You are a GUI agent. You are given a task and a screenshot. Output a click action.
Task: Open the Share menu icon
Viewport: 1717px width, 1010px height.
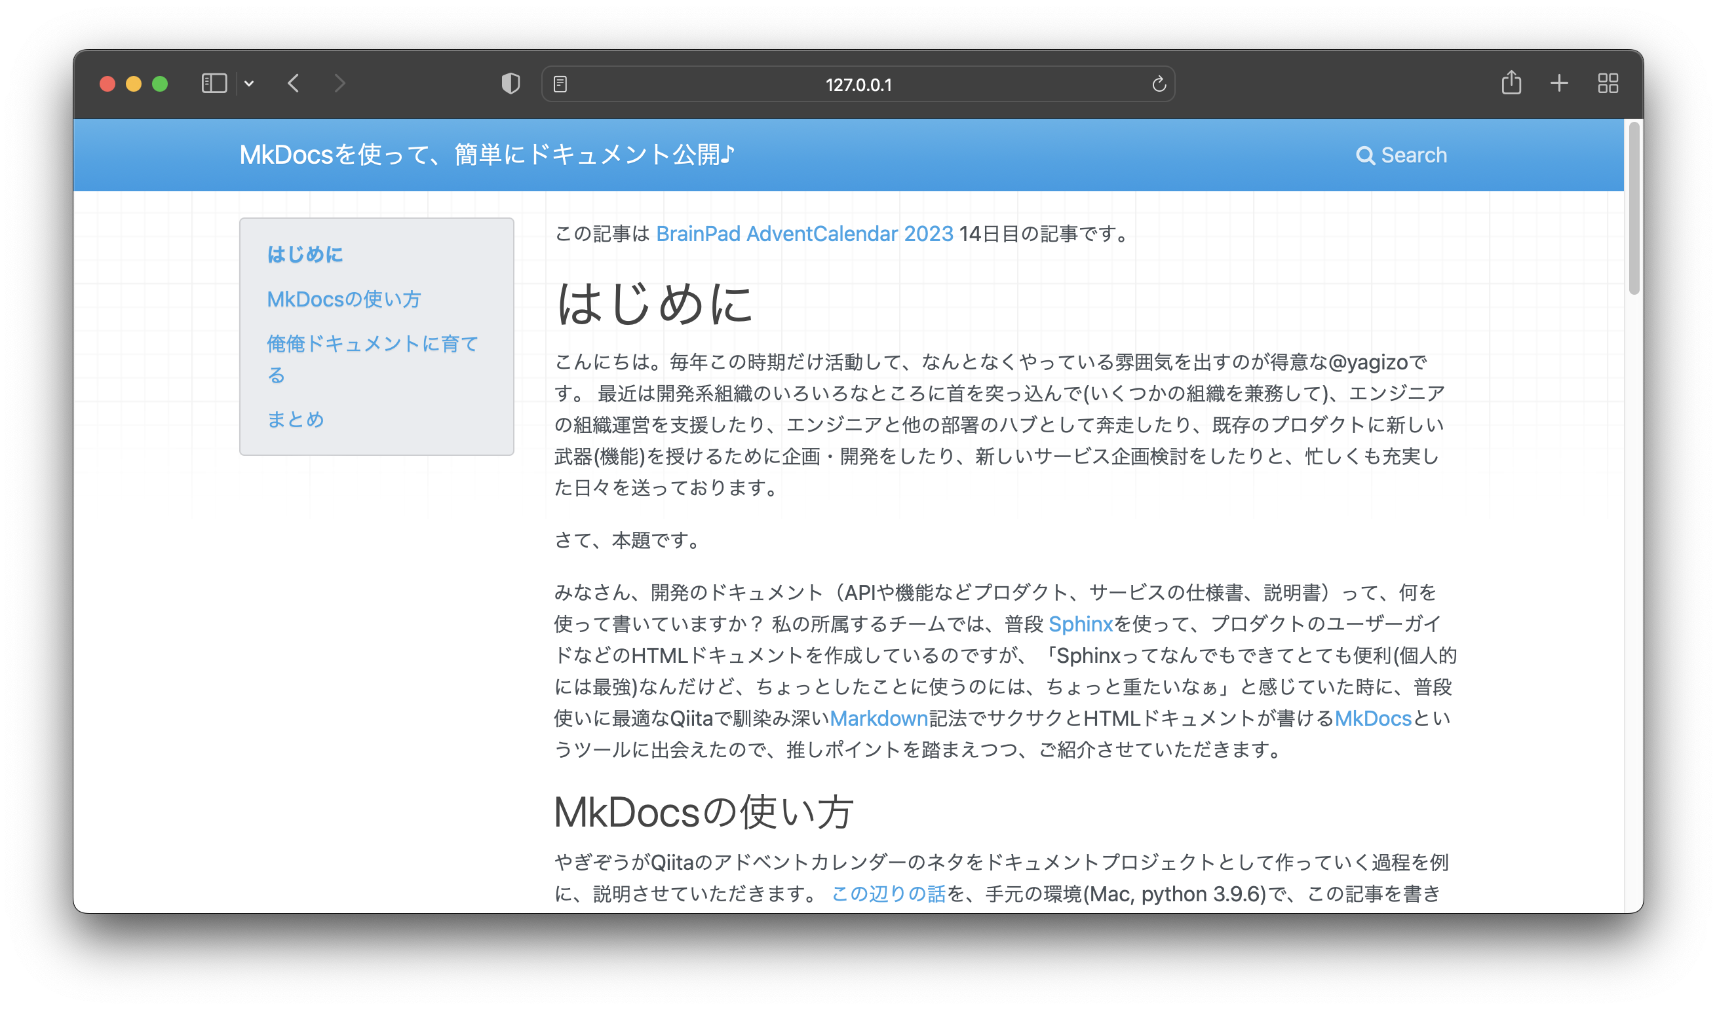coord(1512,83)
